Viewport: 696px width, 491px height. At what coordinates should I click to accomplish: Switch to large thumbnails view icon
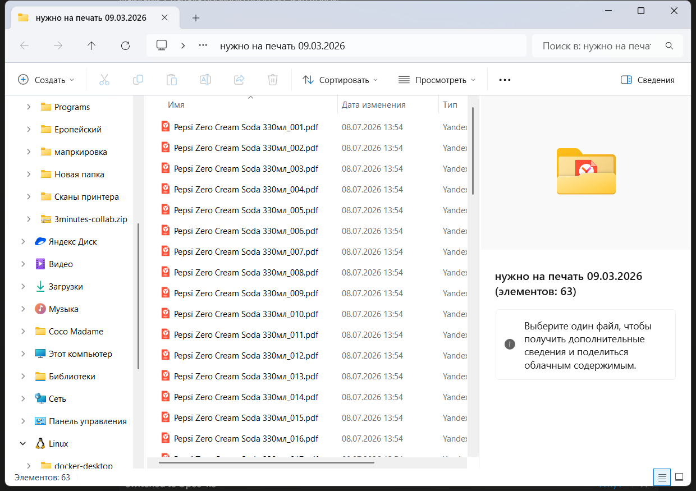pyautogui.click(x=679, y=477)
